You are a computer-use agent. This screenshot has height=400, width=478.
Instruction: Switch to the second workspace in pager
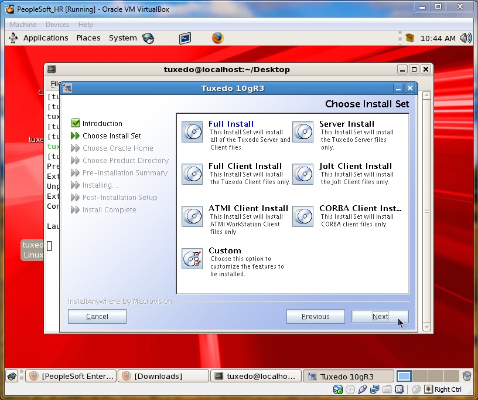(x=420, y=376)
